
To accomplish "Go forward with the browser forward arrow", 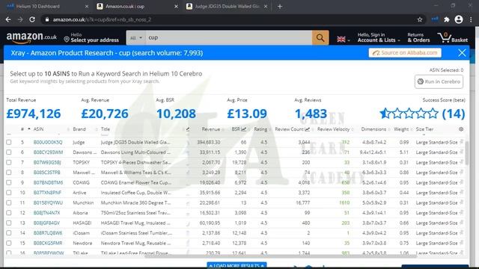I will [20, 19].
